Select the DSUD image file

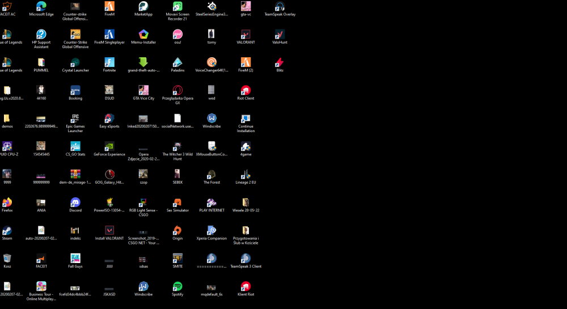[109, 90]
